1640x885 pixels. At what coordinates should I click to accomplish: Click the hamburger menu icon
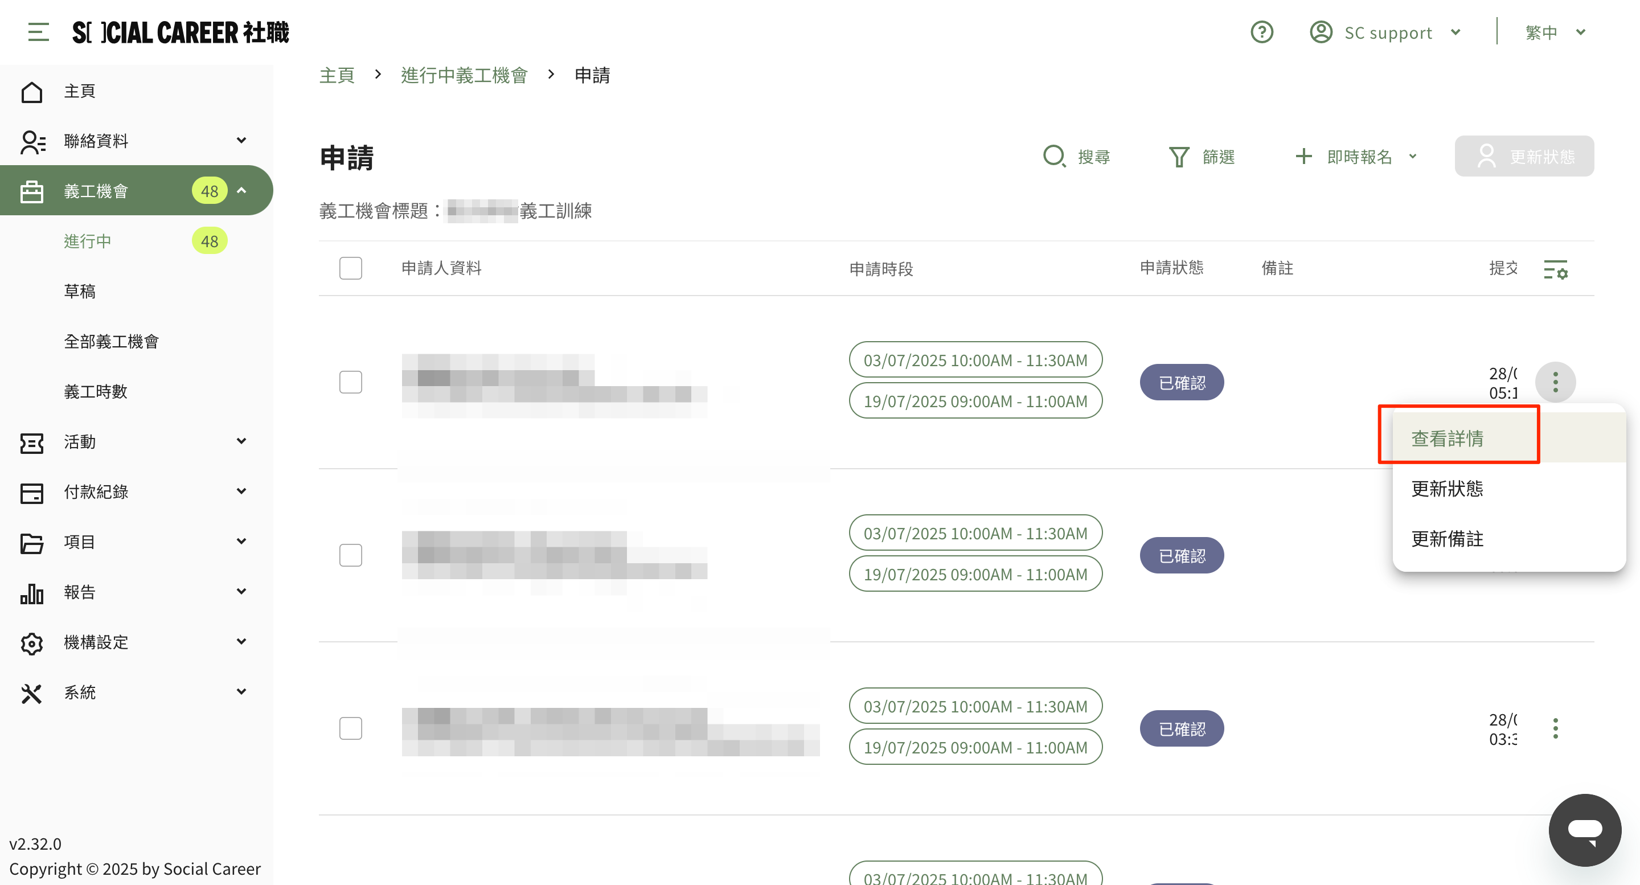[x=38, y=32]
